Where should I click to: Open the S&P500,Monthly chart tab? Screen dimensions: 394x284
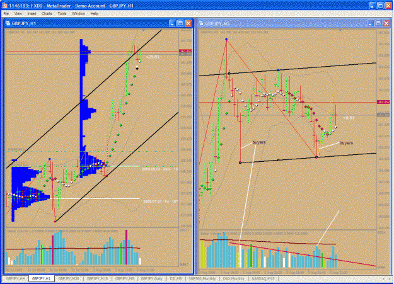(x=202, y=278)
